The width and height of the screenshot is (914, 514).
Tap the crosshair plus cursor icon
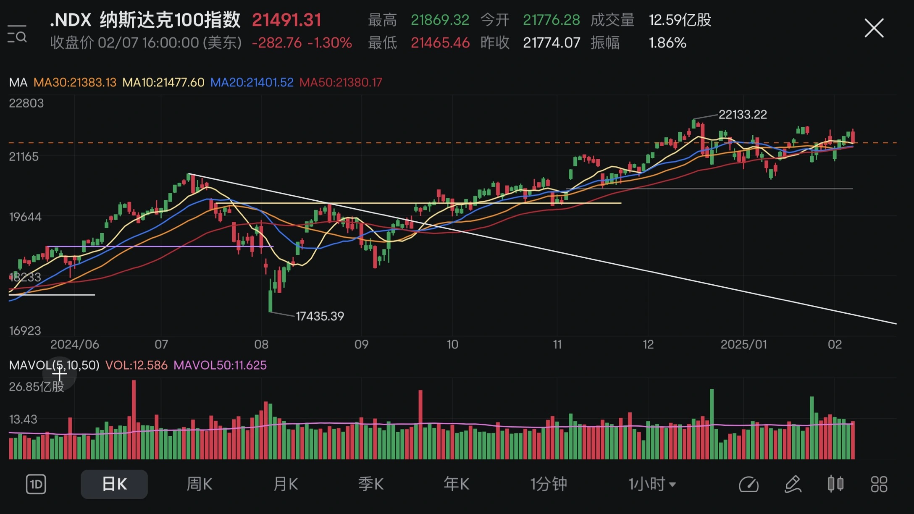coord(59,373)
